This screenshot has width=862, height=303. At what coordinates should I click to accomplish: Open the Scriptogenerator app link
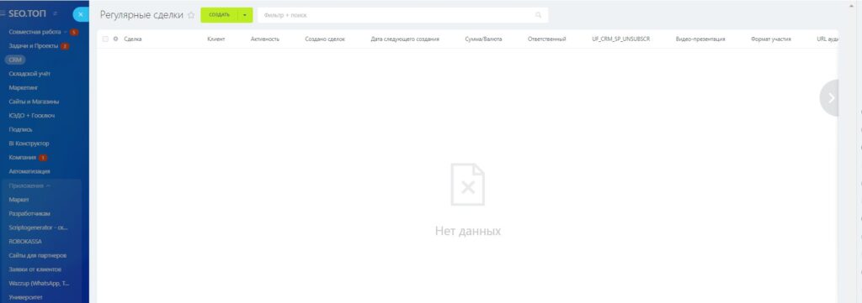(39, 227)
